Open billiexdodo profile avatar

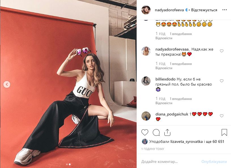click(x=146, y=81)
